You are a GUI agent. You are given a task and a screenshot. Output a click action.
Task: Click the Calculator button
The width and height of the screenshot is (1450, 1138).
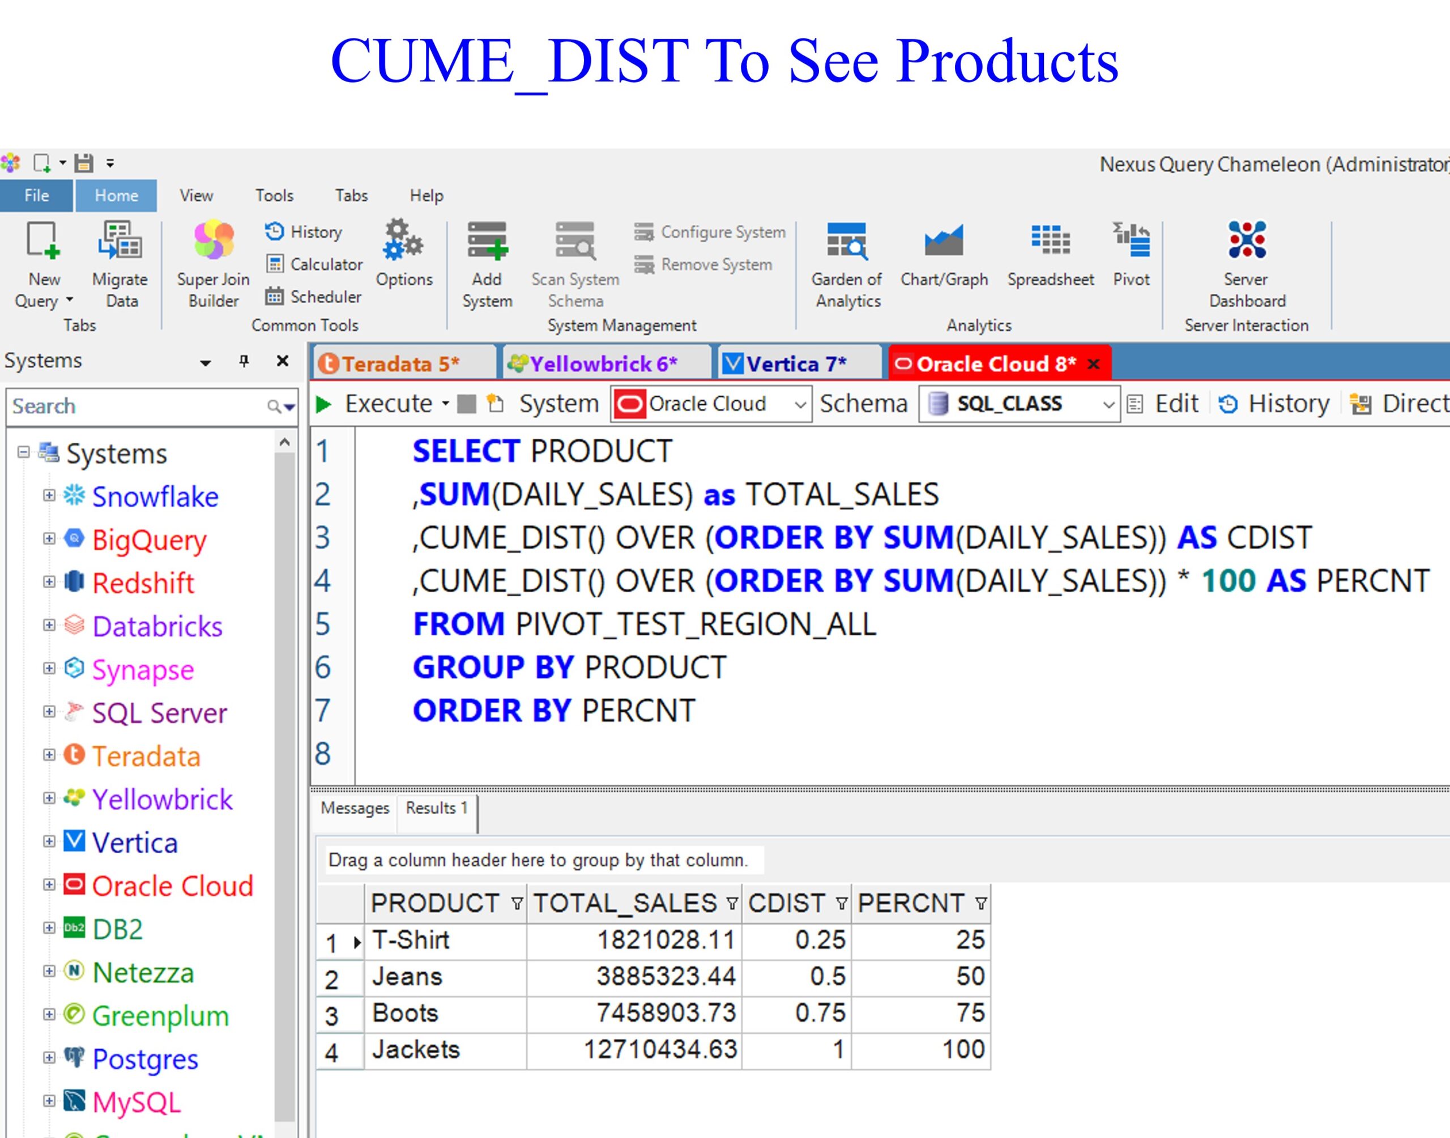pyautogui.click(x=314, y=264)
